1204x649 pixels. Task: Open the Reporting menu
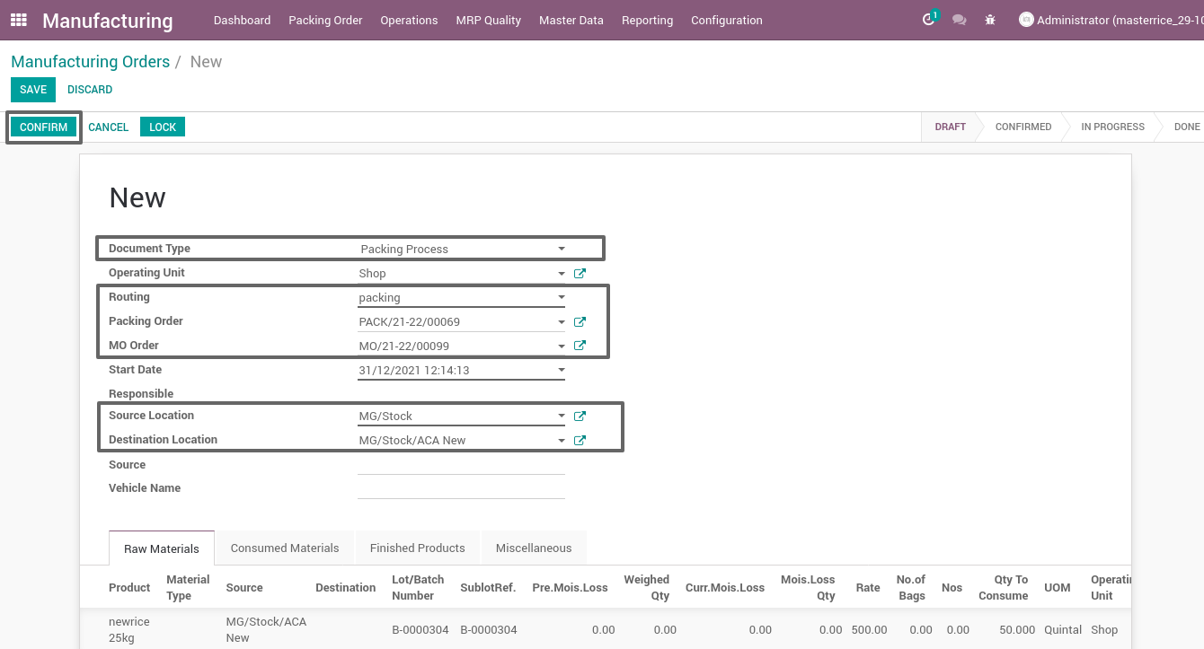click(647, 20)
